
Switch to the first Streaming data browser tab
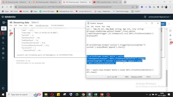16,2
